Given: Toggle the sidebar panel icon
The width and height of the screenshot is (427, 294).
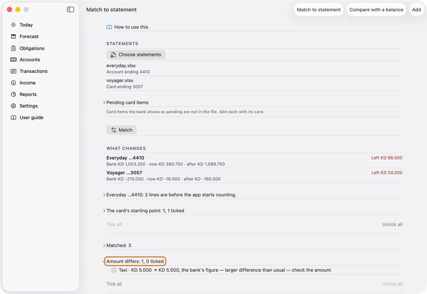Looking at the screenshot, I should click(70, 9).
